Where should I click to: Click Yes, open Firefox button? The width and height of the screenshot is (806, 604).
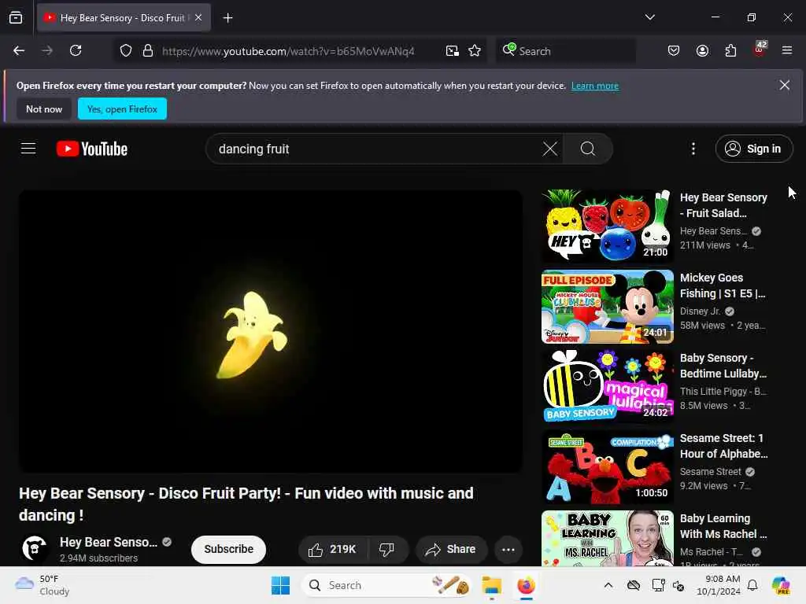122,109
